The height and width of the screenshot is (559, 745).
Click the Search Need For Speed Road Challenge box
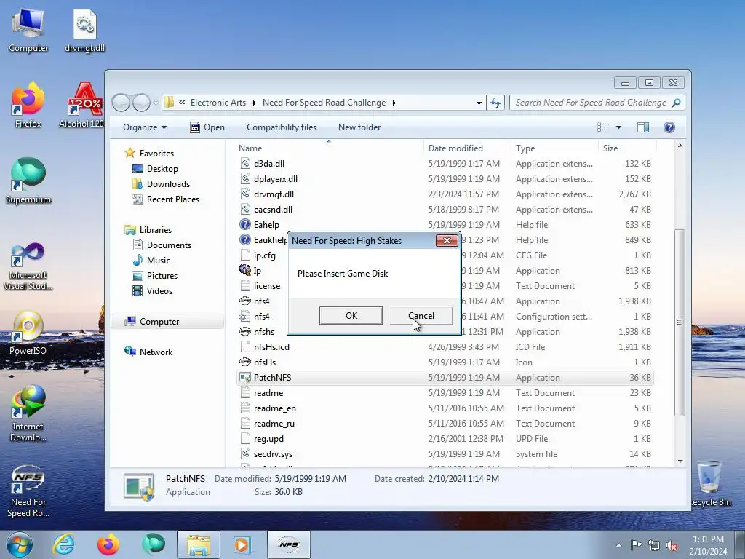[x=597, y=103]
